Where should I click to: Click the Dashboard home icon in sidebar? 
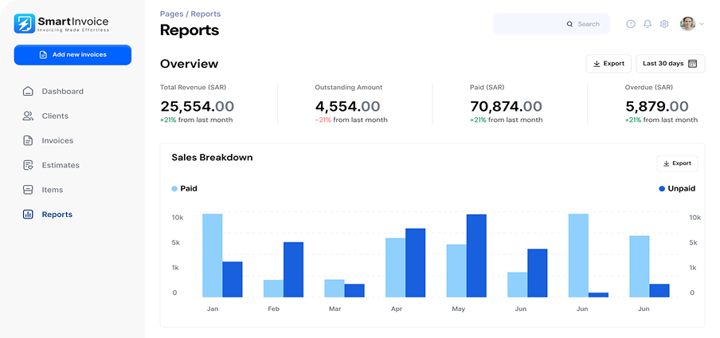pyautogui.click(x=28, y=92)
